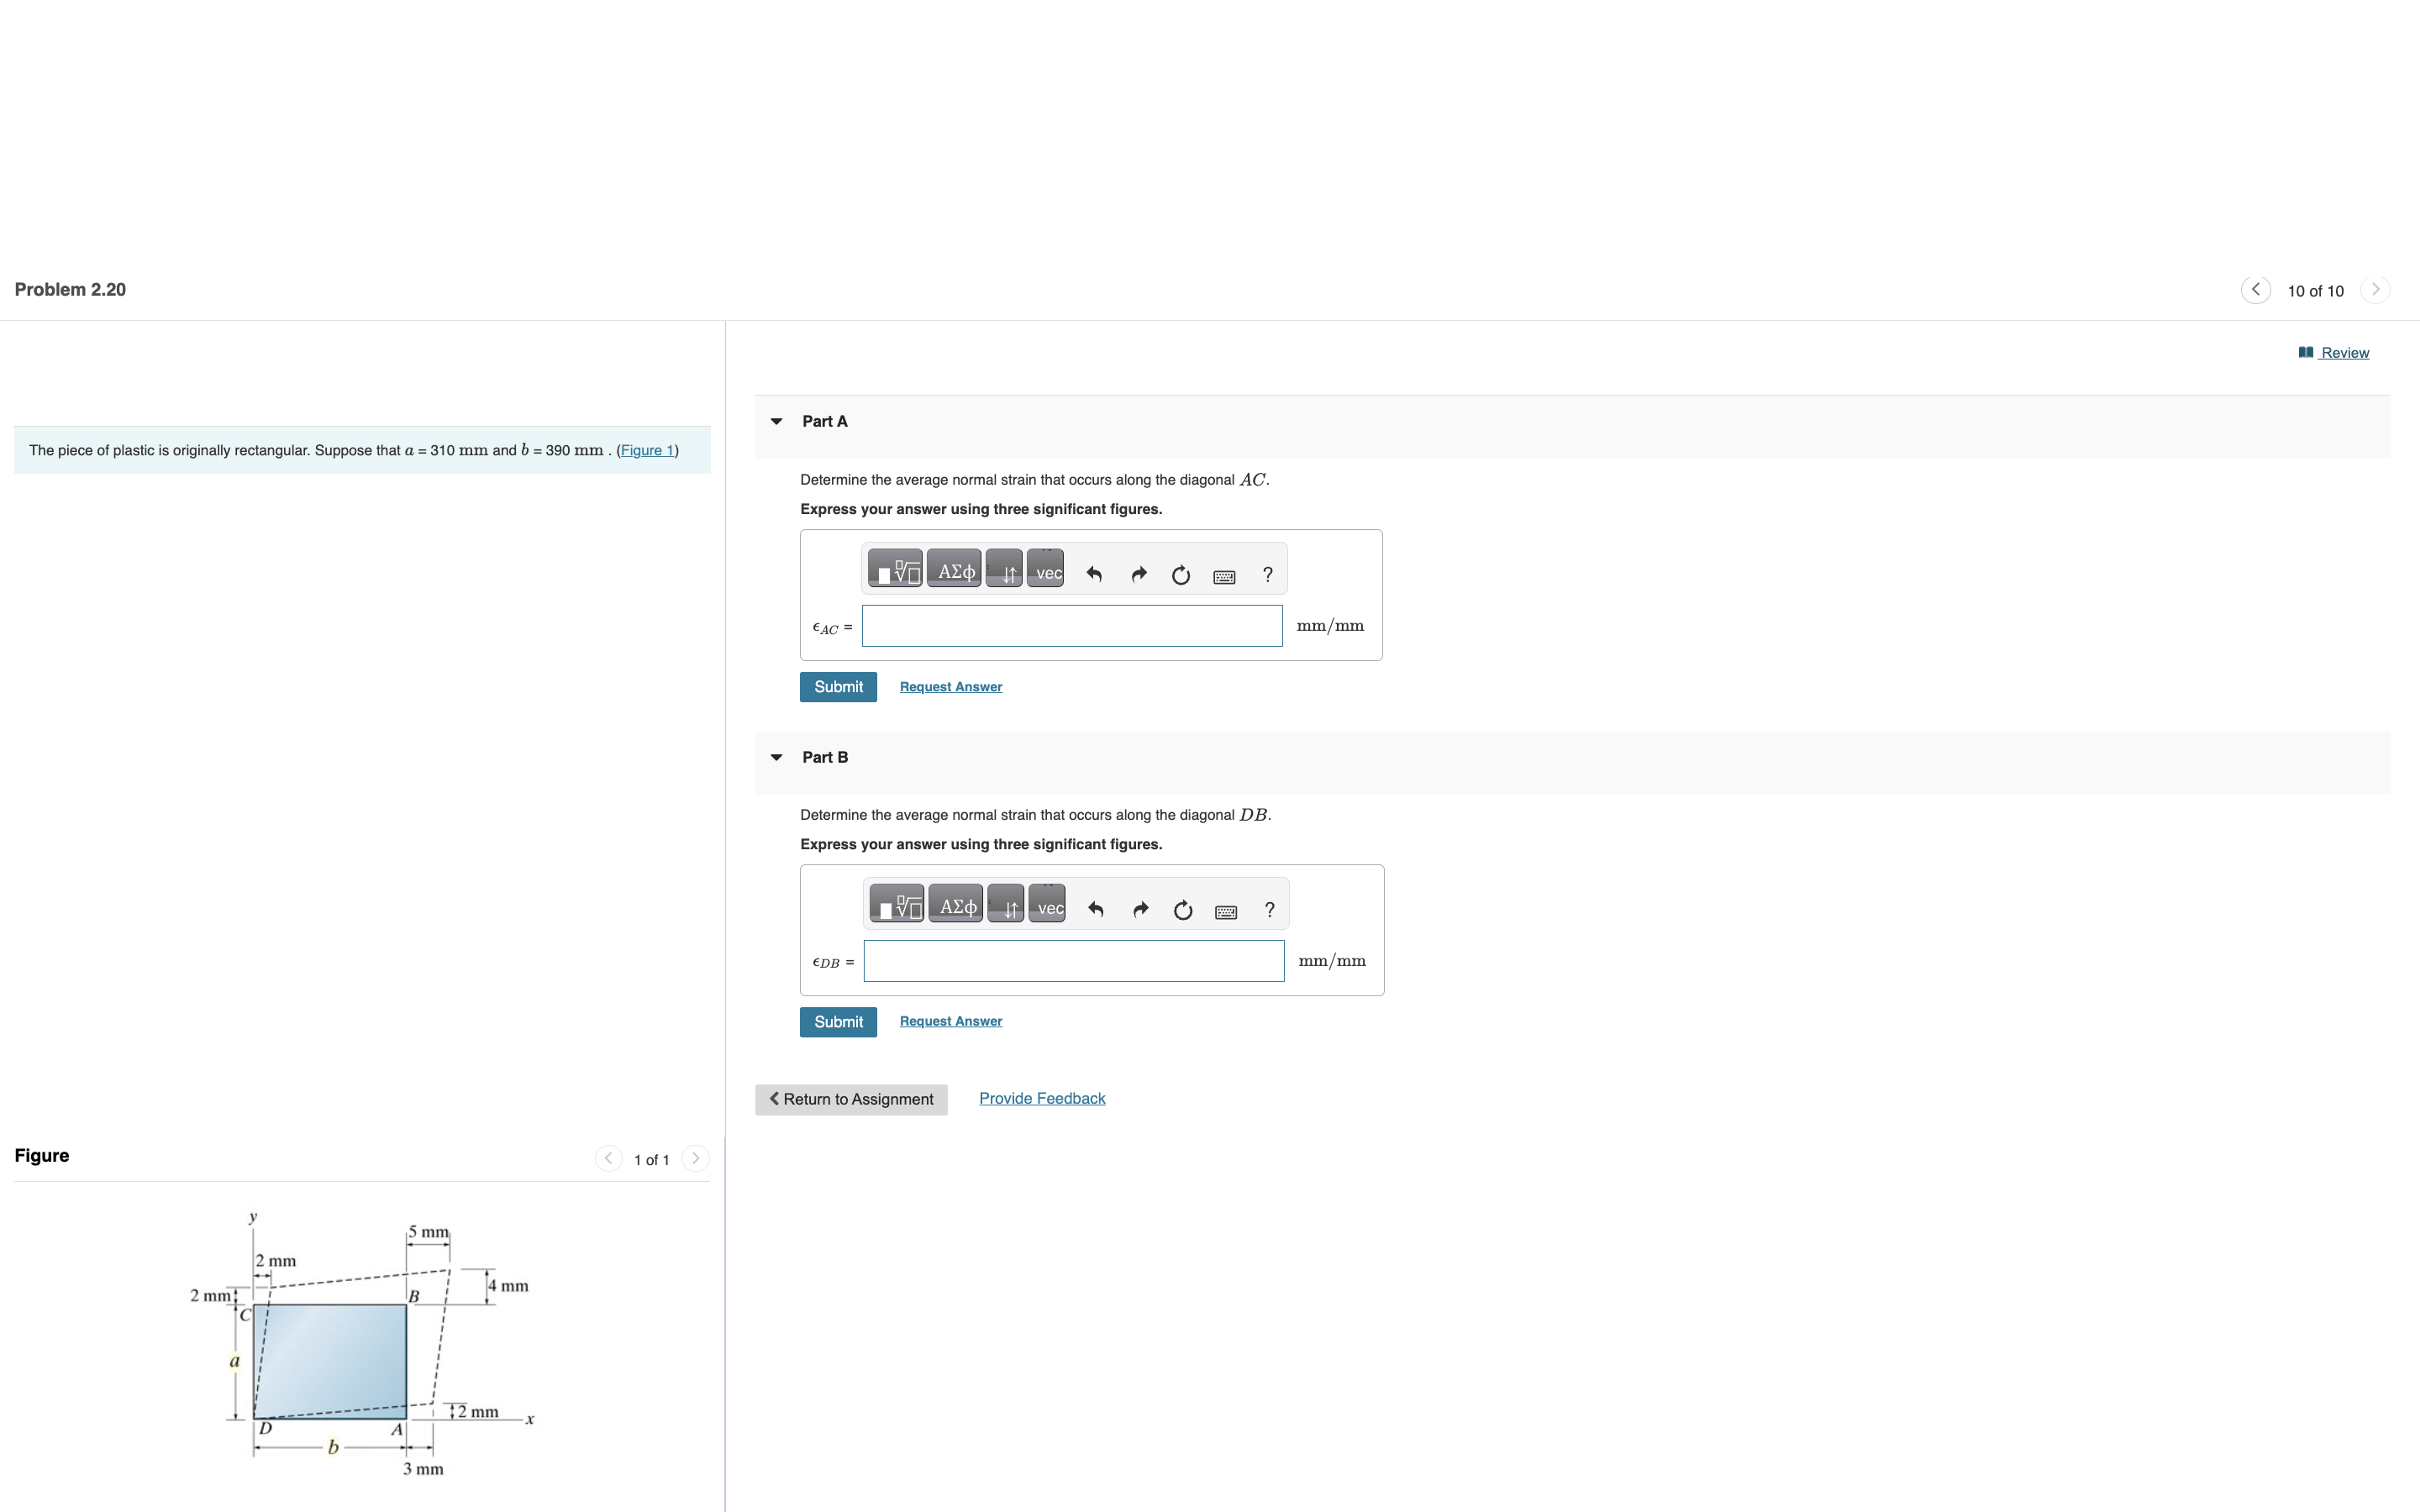Click Request Answer for Part B
The height and width of the screenshot is (1512, 2420).
[950, 1021]
